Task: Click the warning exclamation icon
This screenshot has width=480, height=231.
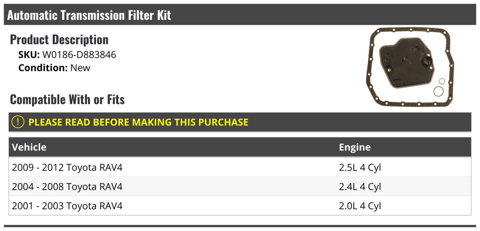Action: [18, 122]
